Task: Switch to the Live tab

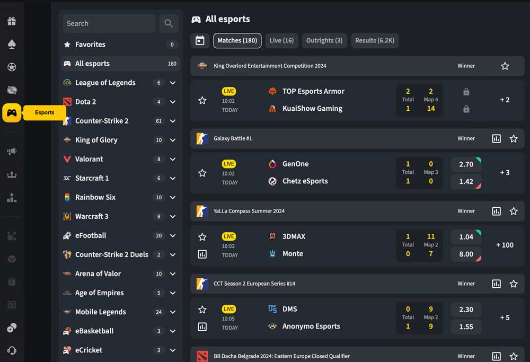Action: pyautogui.click(x=281, y=40)
